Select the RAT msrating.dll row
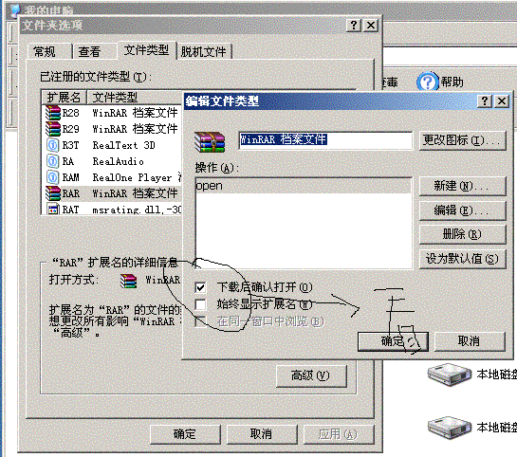Screen dimensions: 517x457 pos(112,210)
